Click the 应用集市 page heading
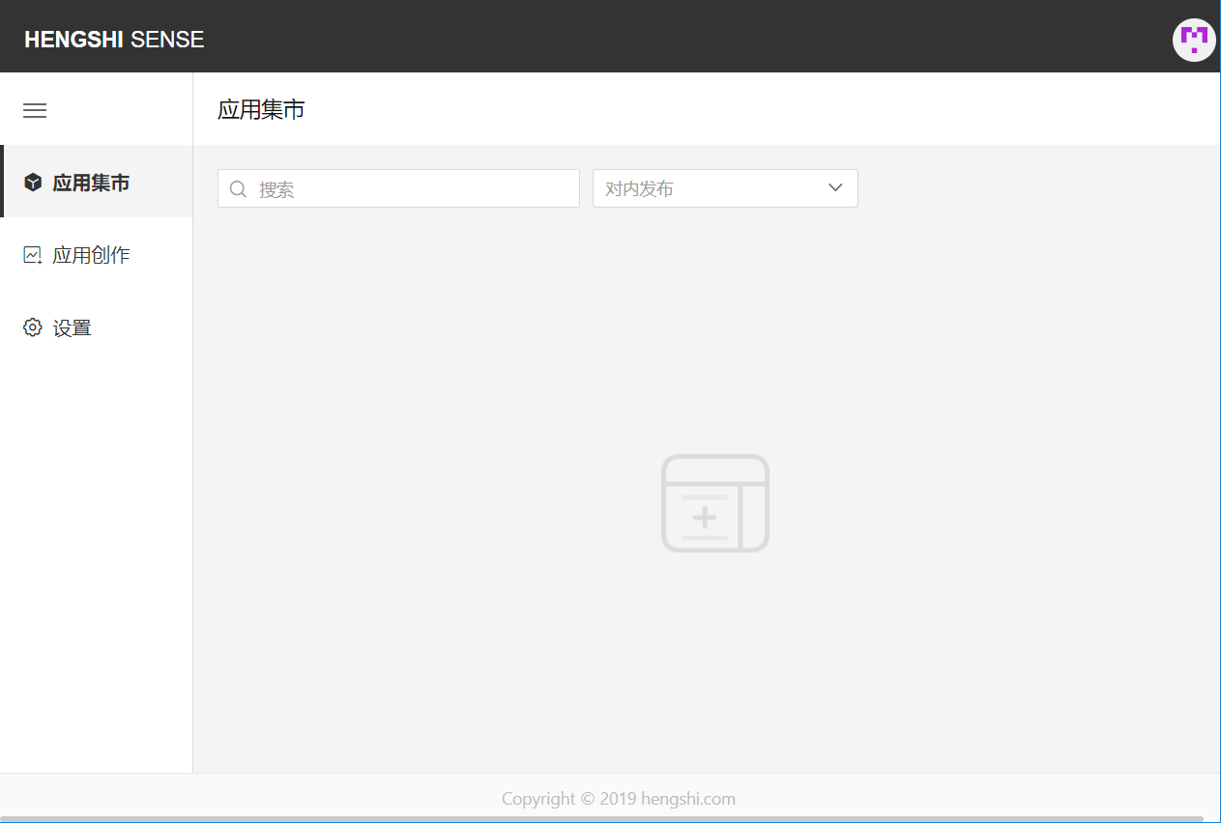 coord(261,109)
